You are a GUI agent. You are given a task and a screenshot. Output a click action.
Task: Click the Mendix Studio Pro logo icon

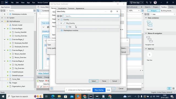click(6, 2)
